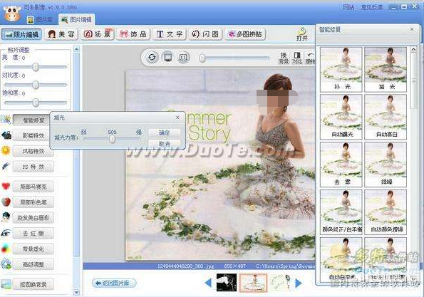Click the actual-size 1:1 view icon
The width and height of the screenshot is (424, 297).
[183, 57]
